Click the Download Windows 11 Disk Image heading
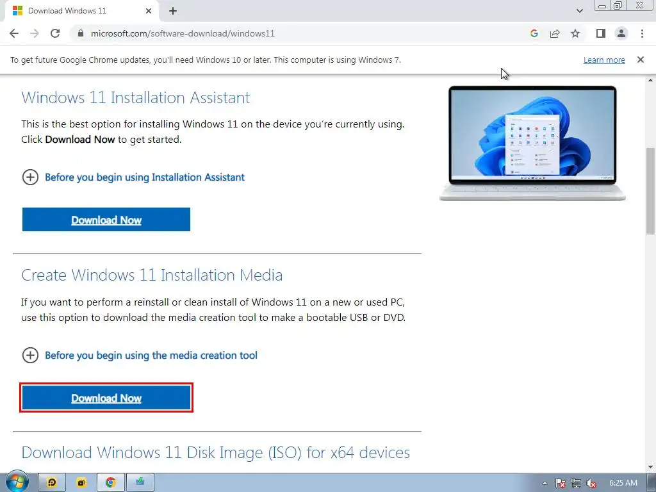This screenshot has height=492, width=656. 215,453
